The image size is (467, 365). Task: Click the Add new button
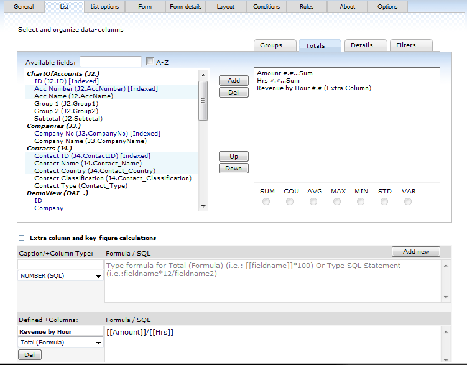coord(416,252)
